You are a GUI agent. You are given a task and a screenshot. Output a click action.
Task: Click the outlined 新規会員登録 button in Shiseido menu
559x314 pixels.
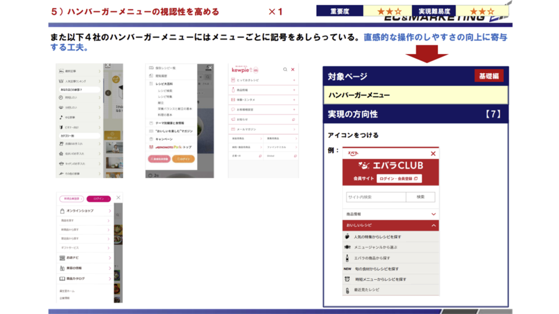pyautogui.click(x=72, y=199)
